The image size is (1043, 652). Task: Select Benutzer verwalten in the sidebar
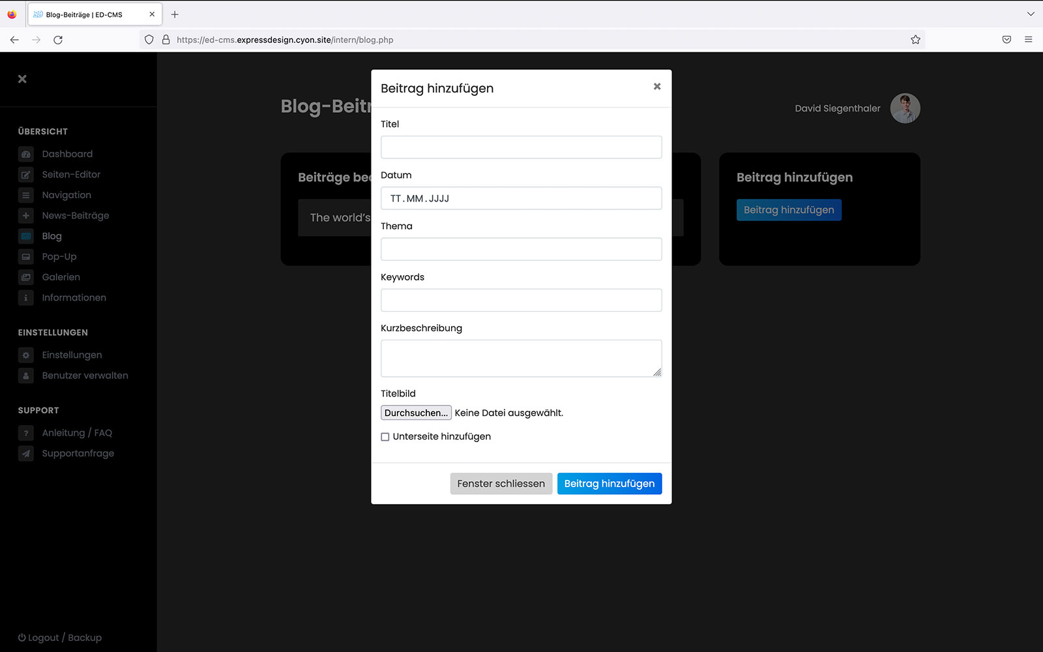click(x=85, y=376)
